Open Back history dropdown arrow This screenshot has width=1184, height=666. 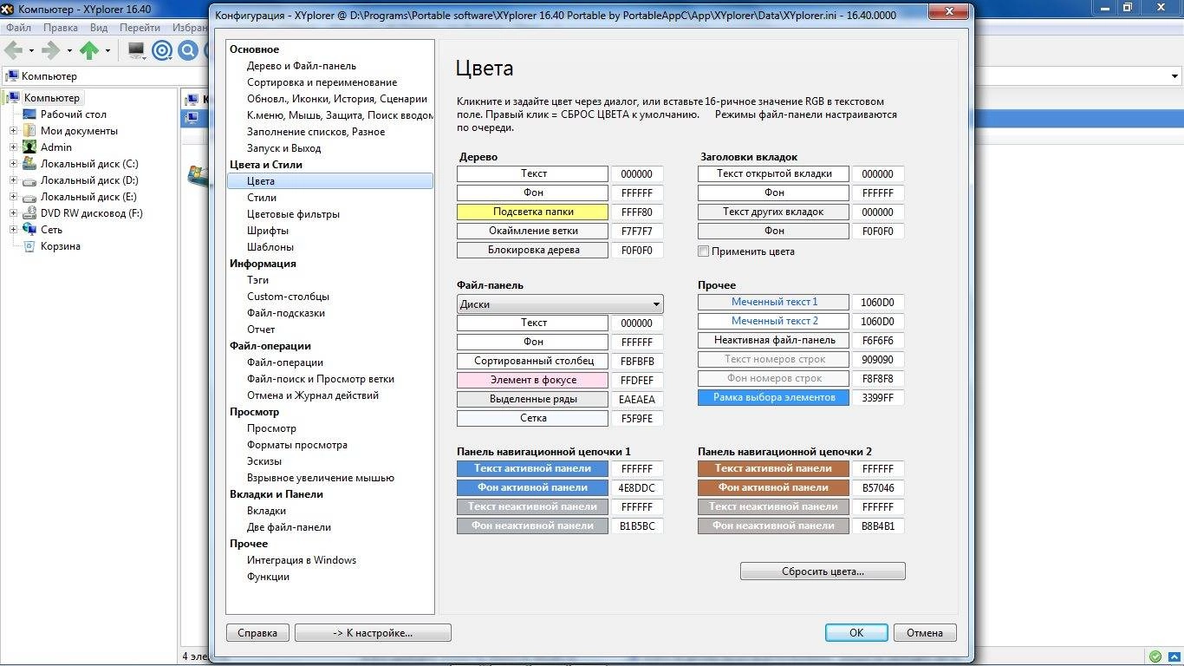[x=31, y=51]
